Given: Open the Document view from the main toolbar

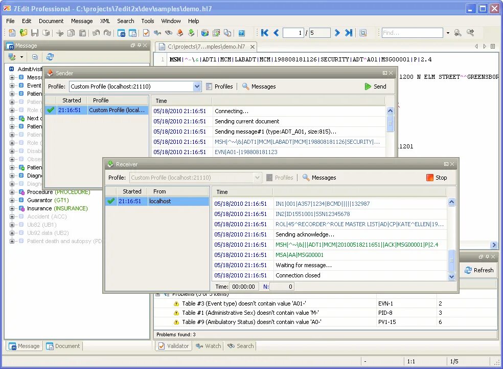Looking at the screenshot, I should 132,33.
